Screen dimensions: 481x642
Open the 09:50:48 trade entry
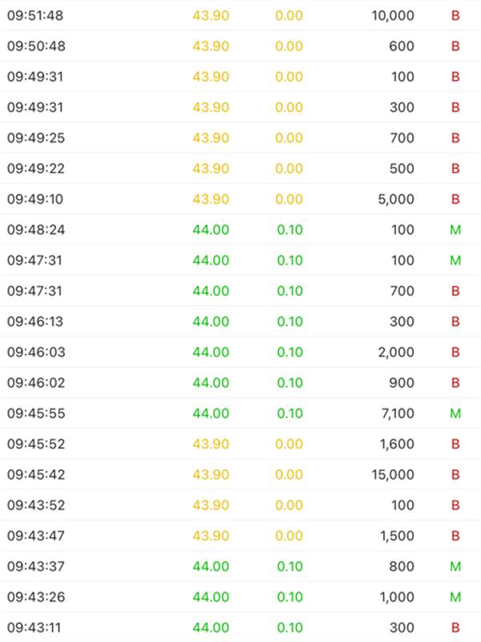pyautogui.click(x=240, y=46)
